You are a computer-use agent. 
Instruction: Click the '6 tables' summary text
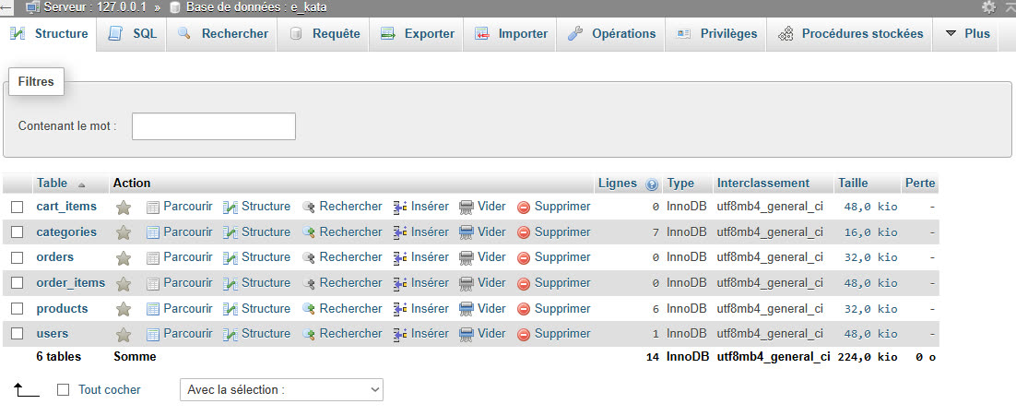coord(59,356)
